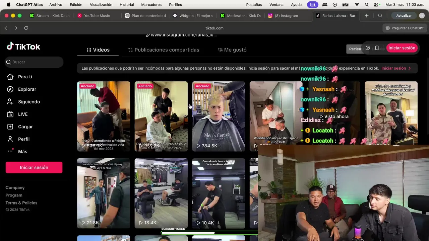Reload the page with the refresh icon
This screenshot has height=241, width=429.
[26, 28]
